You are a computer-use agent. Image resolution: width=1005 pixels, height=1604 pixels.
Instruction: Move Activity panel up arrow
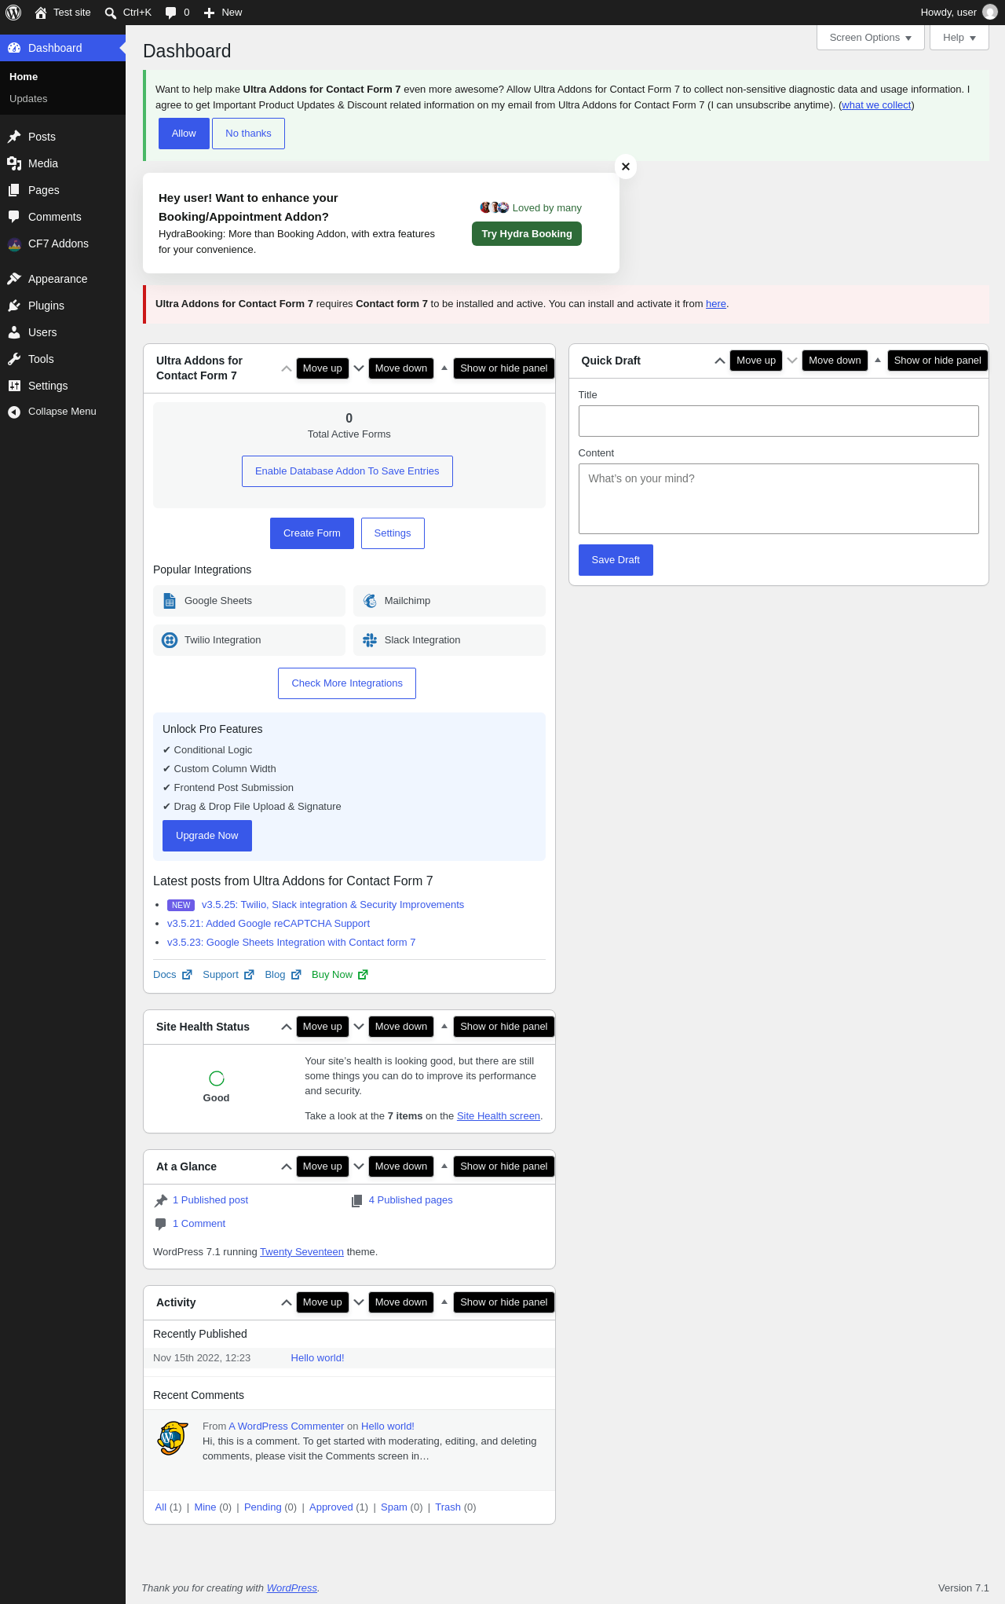coord(287,1302)
